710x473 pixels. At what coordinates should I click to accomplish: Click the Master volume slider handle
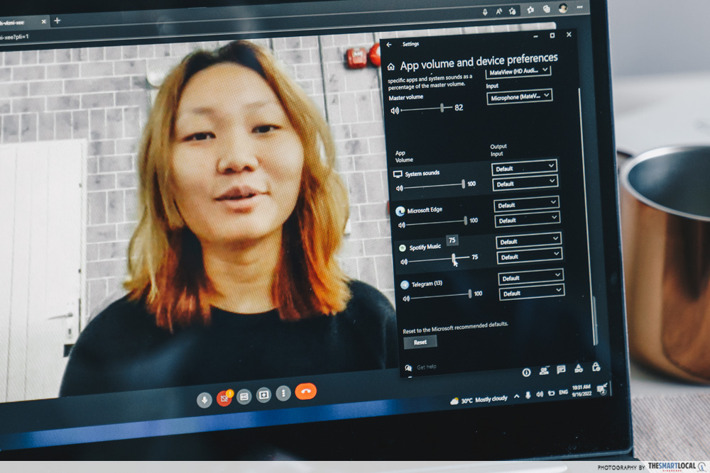coord(442,108)
